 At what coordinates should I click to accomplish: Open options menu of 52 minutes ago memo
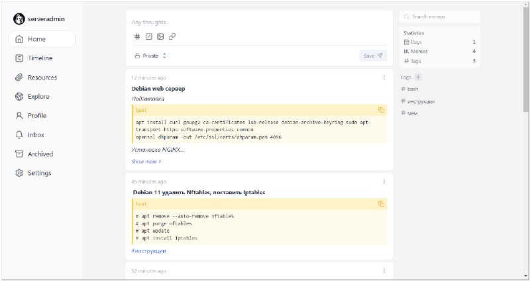384,271
